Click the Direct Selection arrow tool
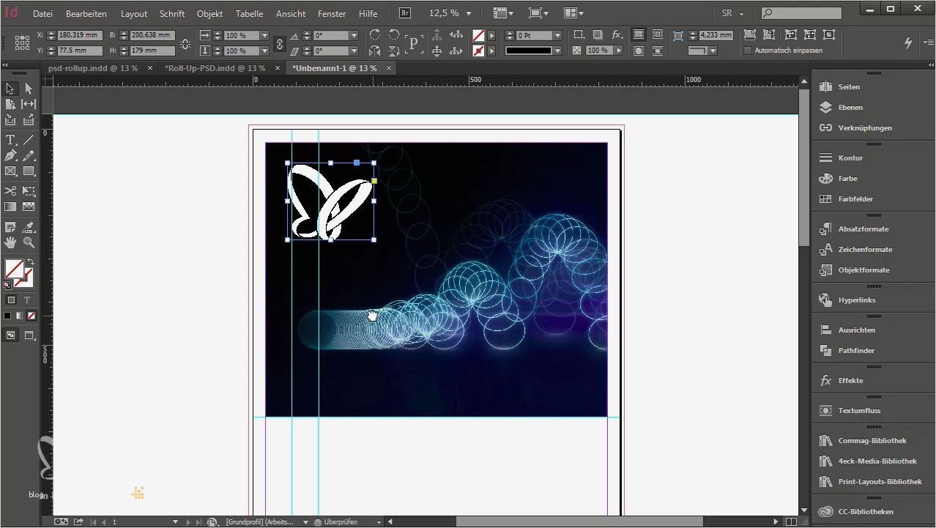Image resolution: width=936 pixels, height=528 pixels. (29, 89)
